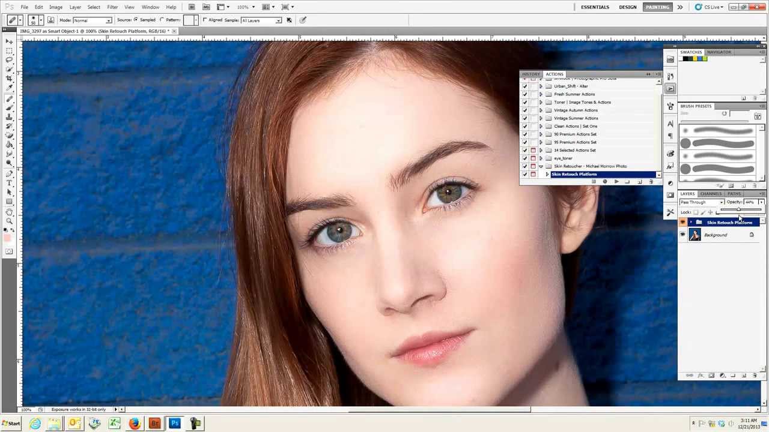Screen dimensions: 769x432
Task: Open the Filter menu
Action: [x=112, y=7]
